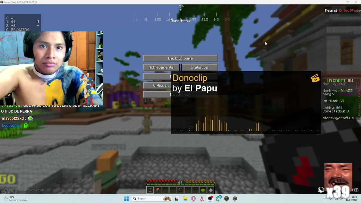Click the Nivel: 68 scoreboard line

[334, 101]
